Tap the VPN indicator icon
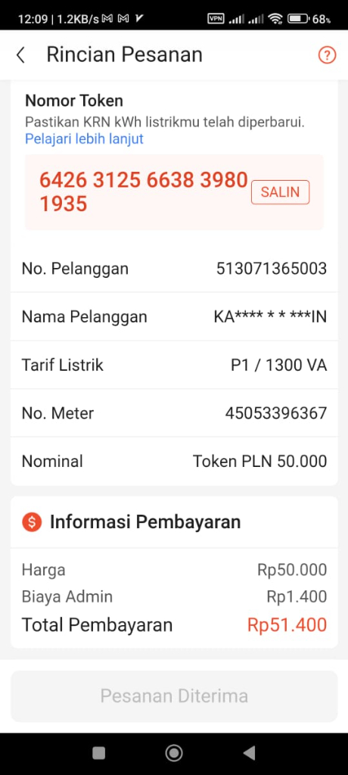 216,19
